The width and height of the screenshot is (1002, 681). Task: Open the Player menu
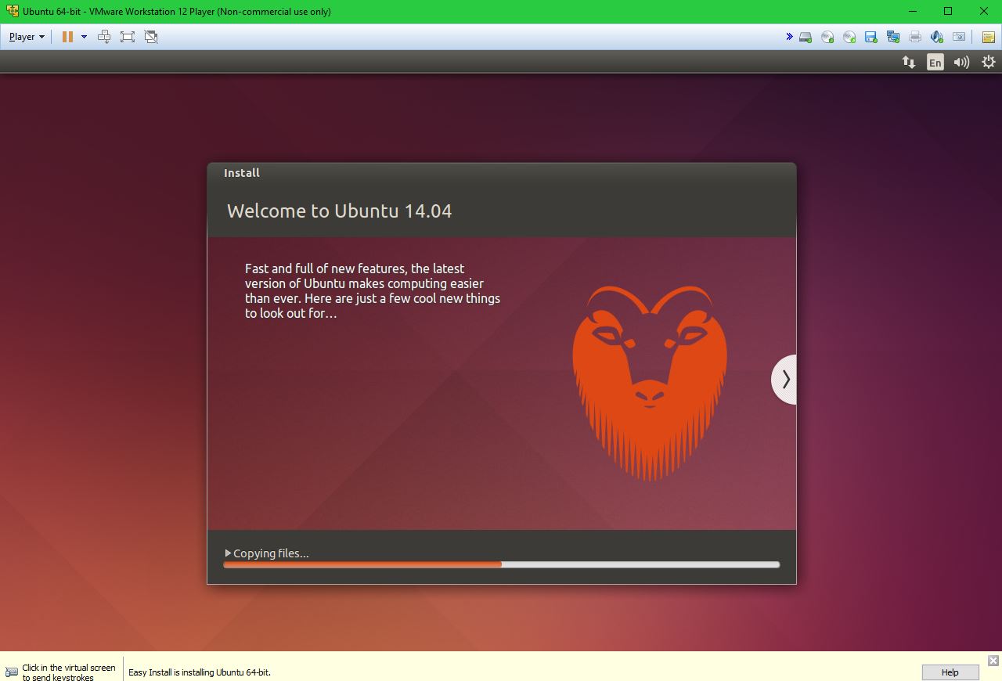[x=27, y=37]
